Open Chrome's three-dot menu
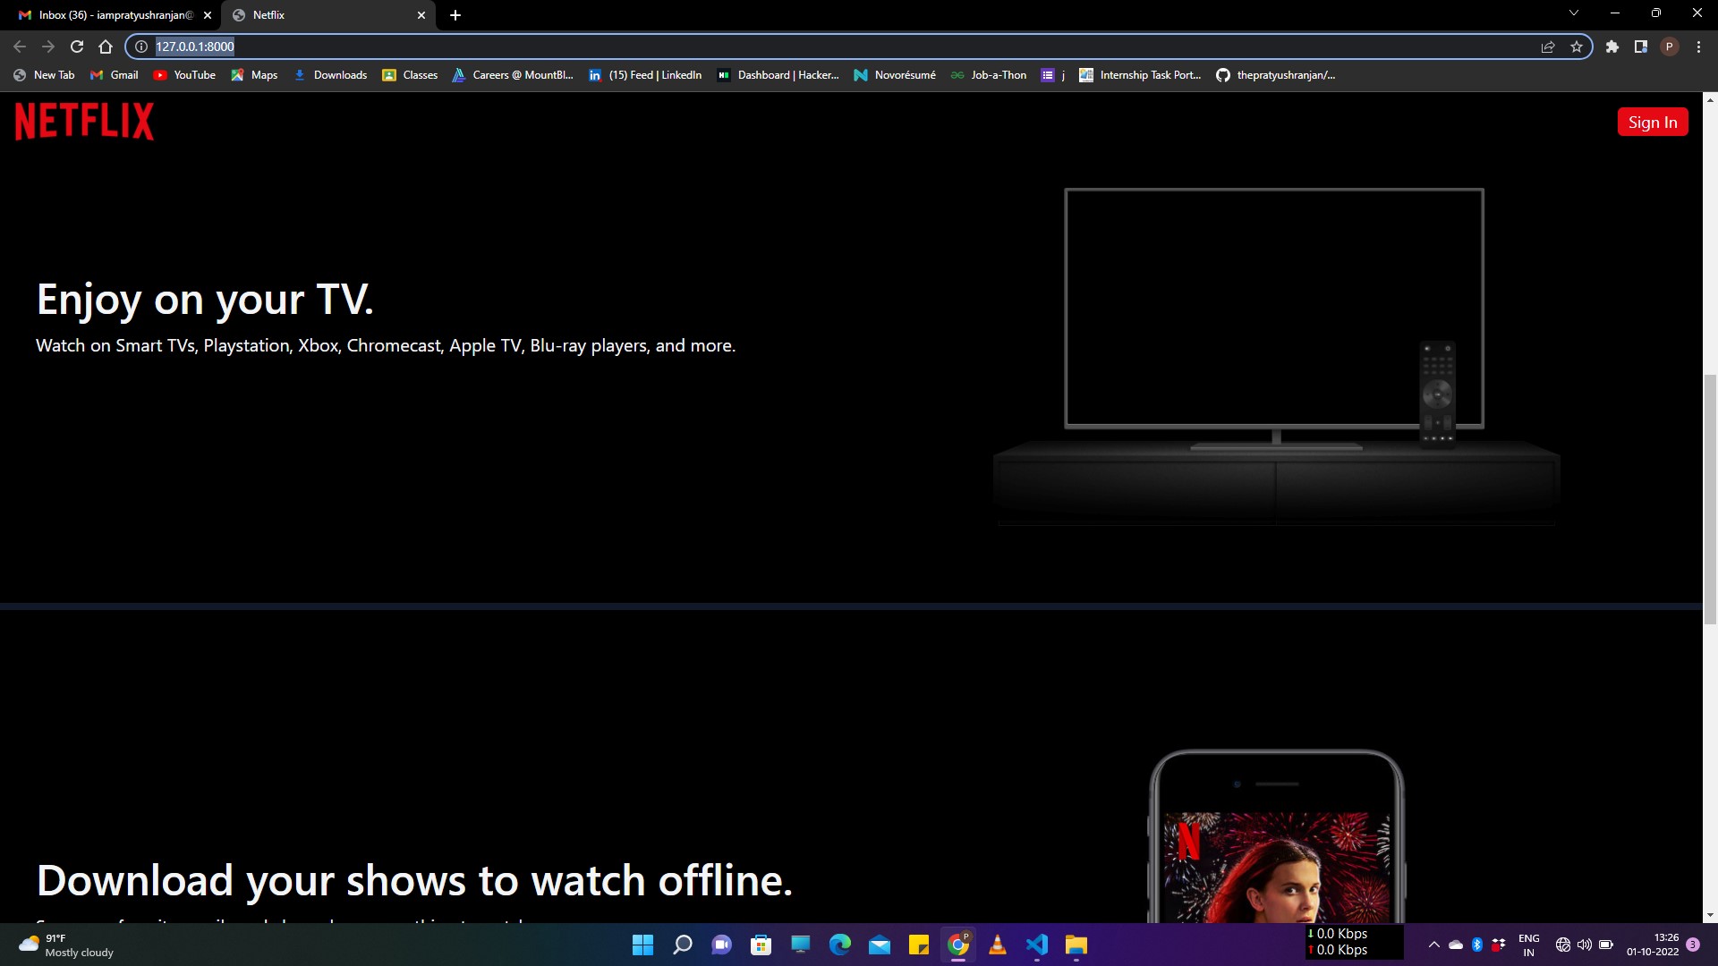 1698,47
